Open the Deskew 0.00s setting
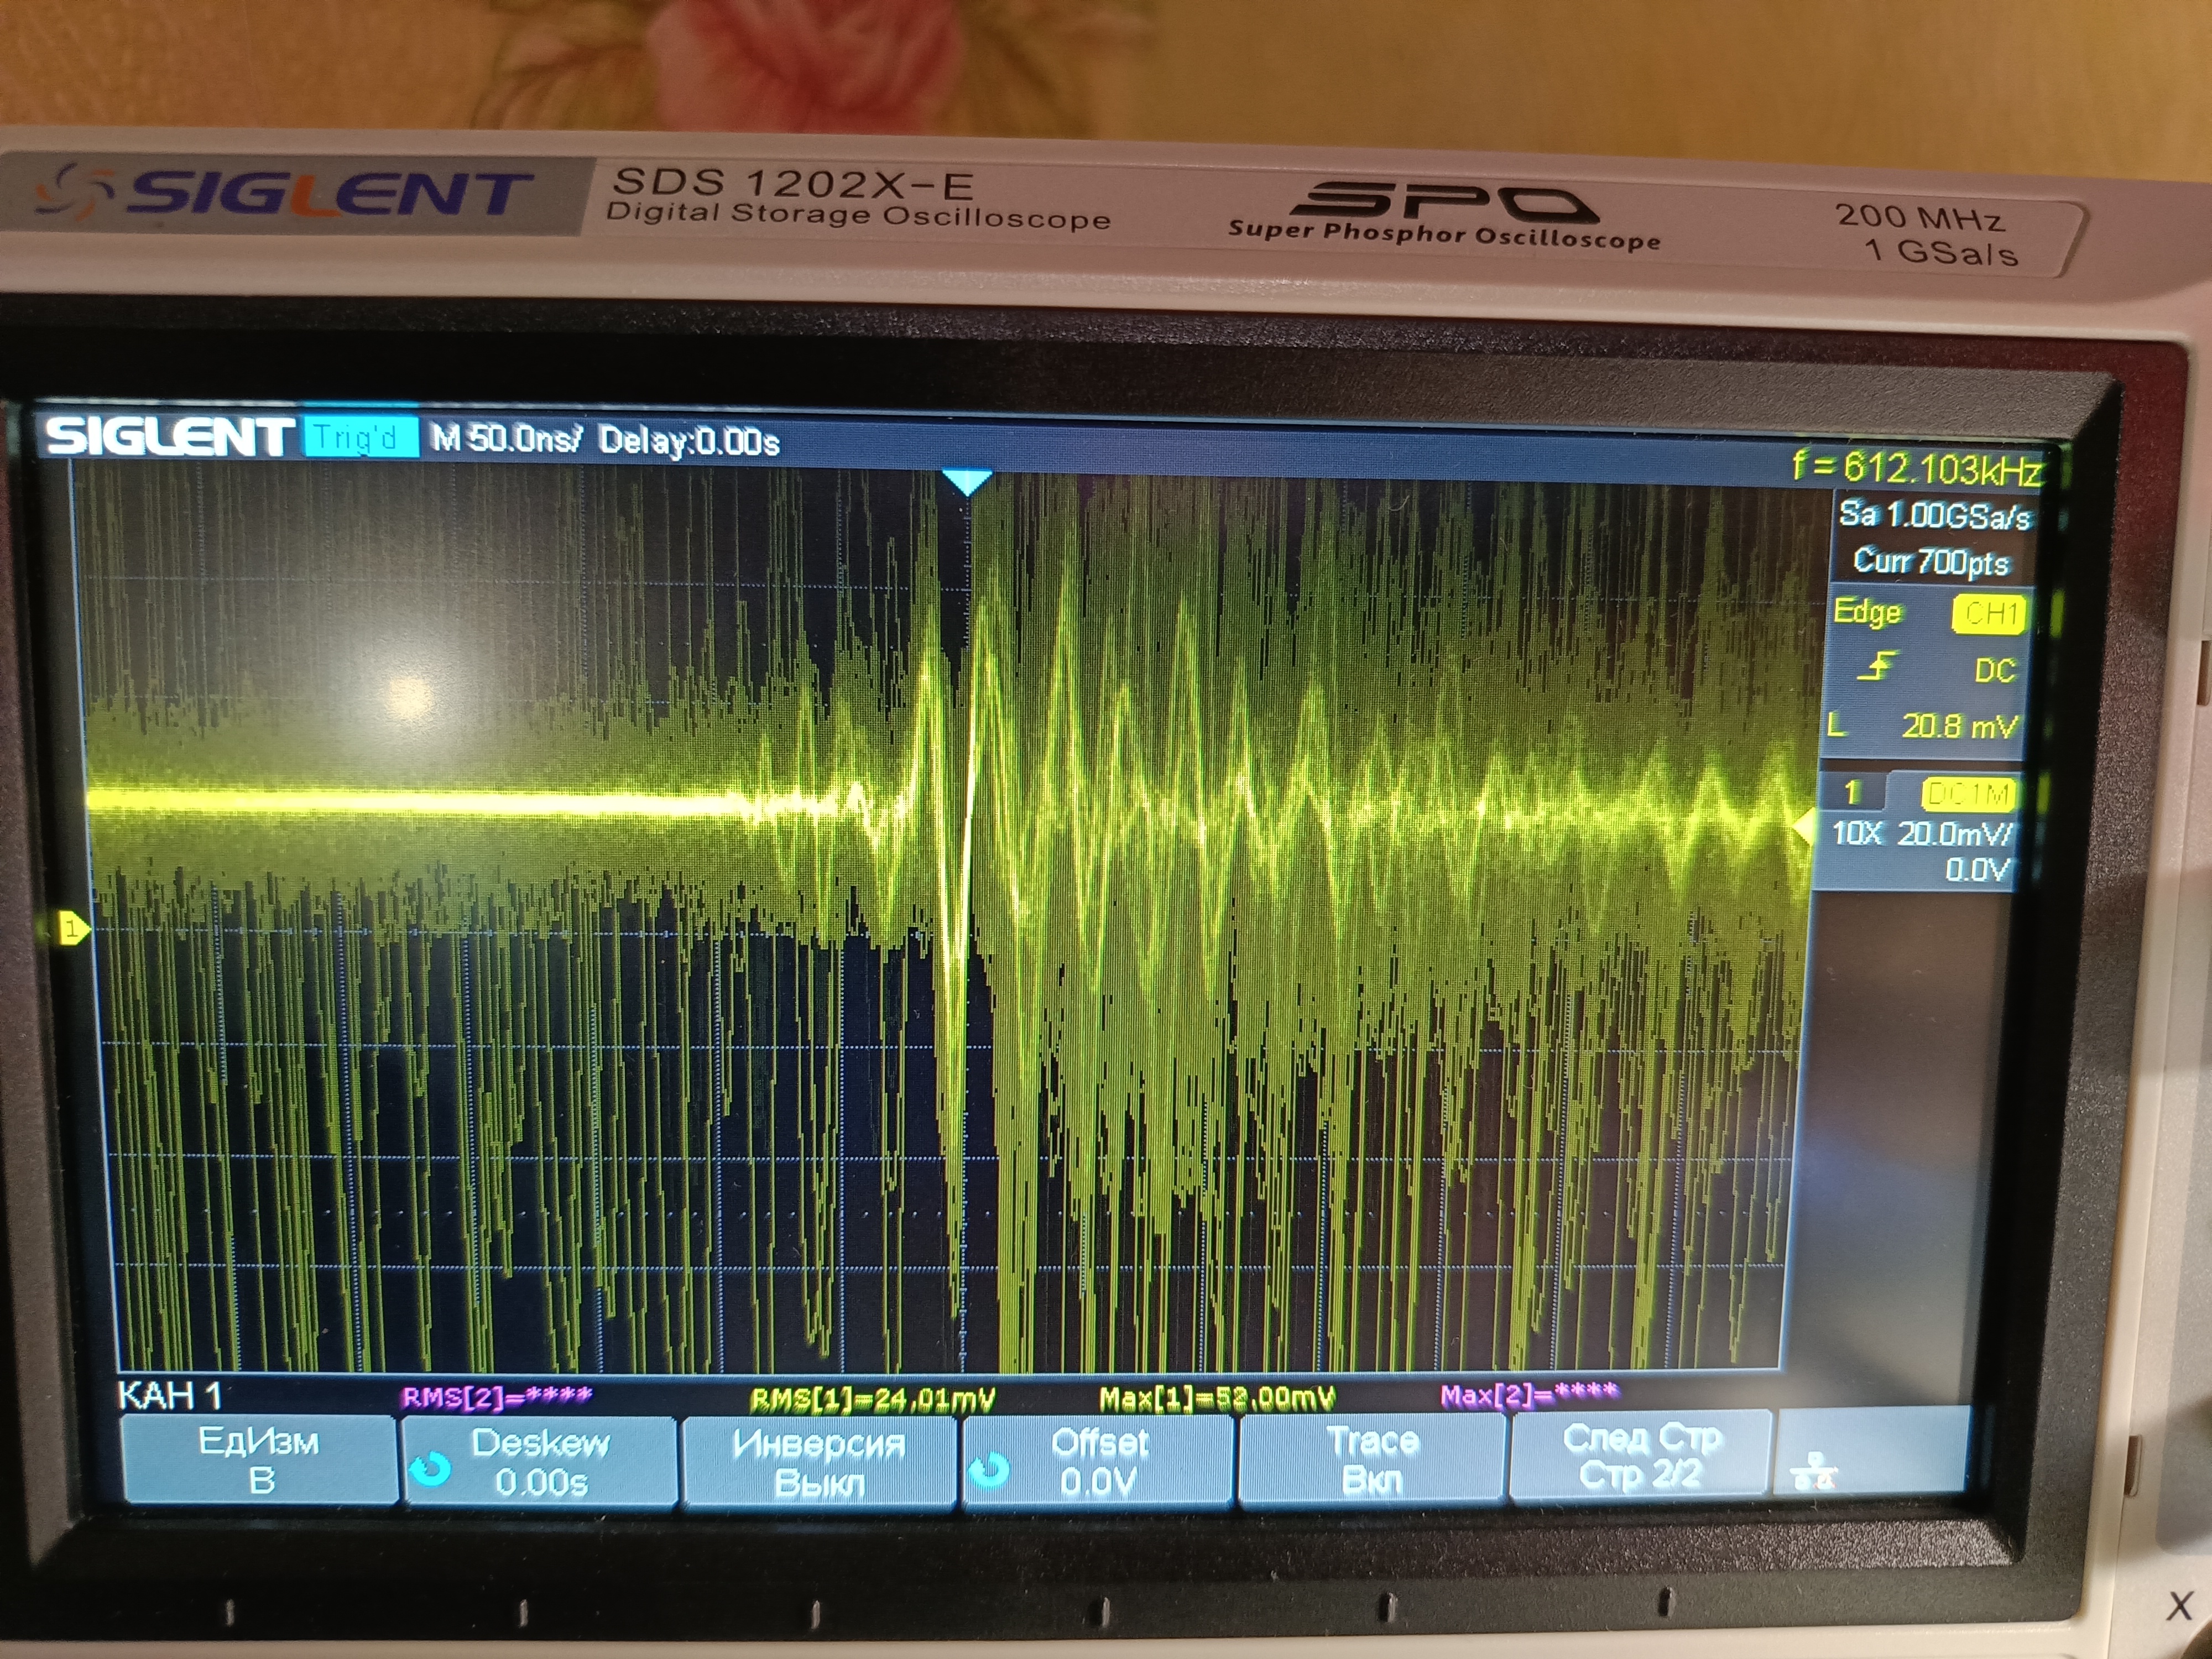This screenshot has height=1659, width=2212. click(x=541, y=1461)
